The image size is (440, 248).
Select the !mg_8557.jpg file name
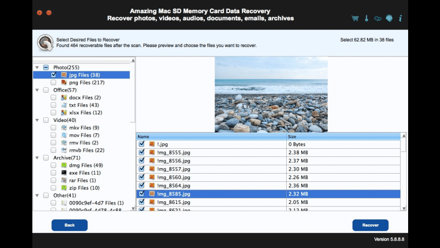tap(173, 169)
